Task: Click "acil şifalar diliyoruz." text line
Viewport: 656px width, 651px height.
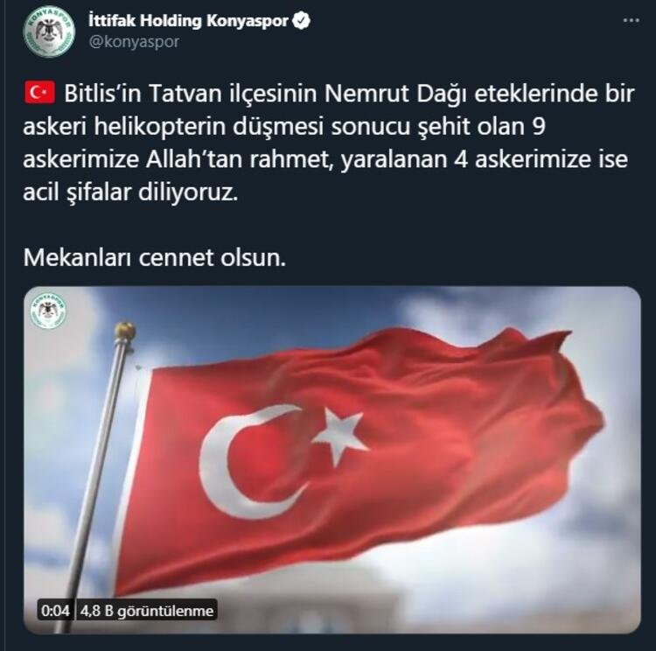Action: [130, 192]
